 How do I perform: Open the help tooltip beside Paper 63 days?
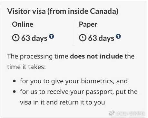[118, 36]
